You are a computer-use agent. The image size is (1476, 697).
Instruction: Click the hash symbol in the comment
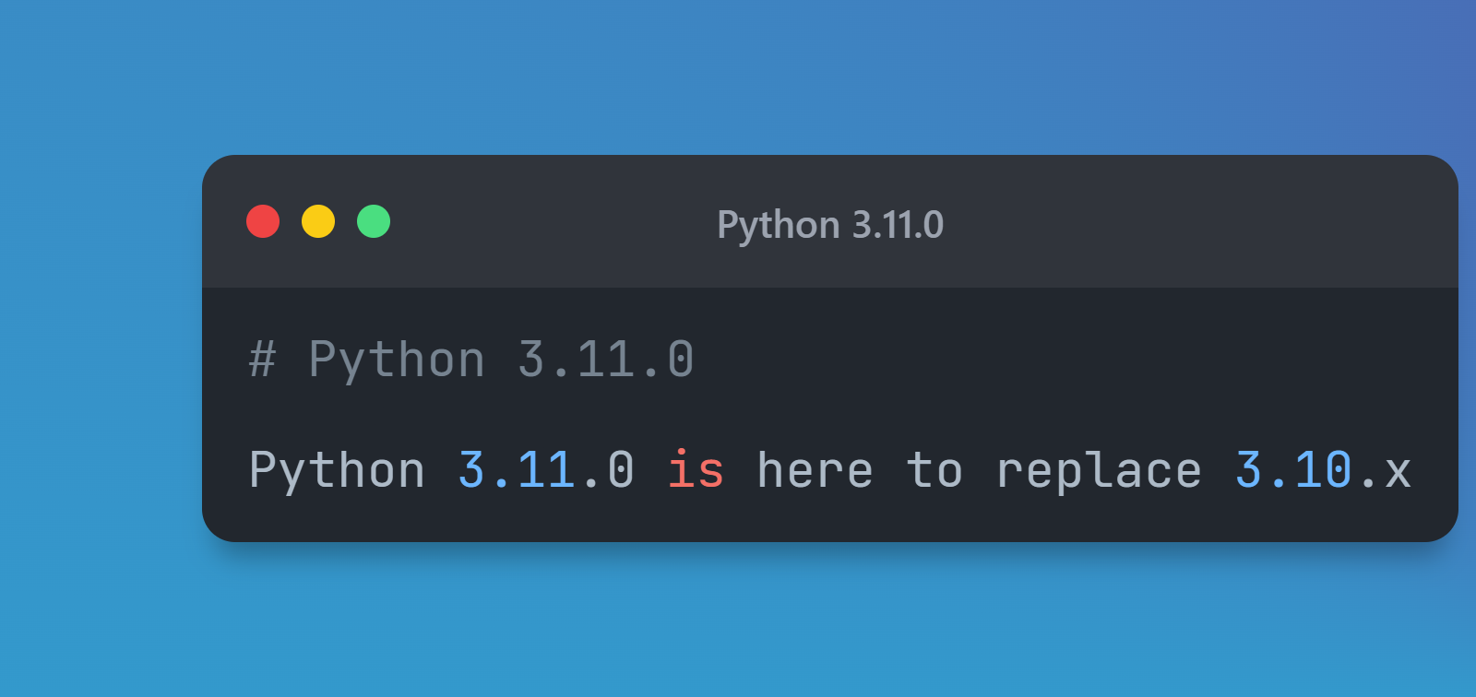pos(262,360)
